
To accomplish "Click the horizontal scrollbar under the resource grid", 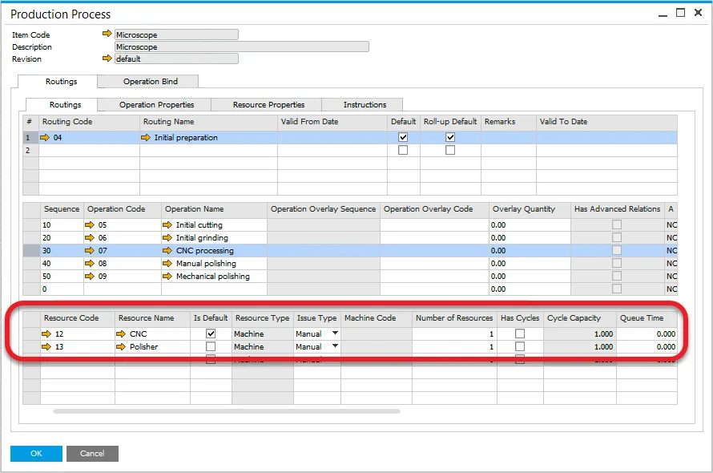I will [x=226, y=411].
